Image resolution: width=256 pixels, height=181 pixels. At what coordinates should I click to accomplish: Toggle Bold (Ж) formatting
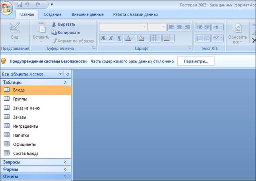(x=104, y=39)
